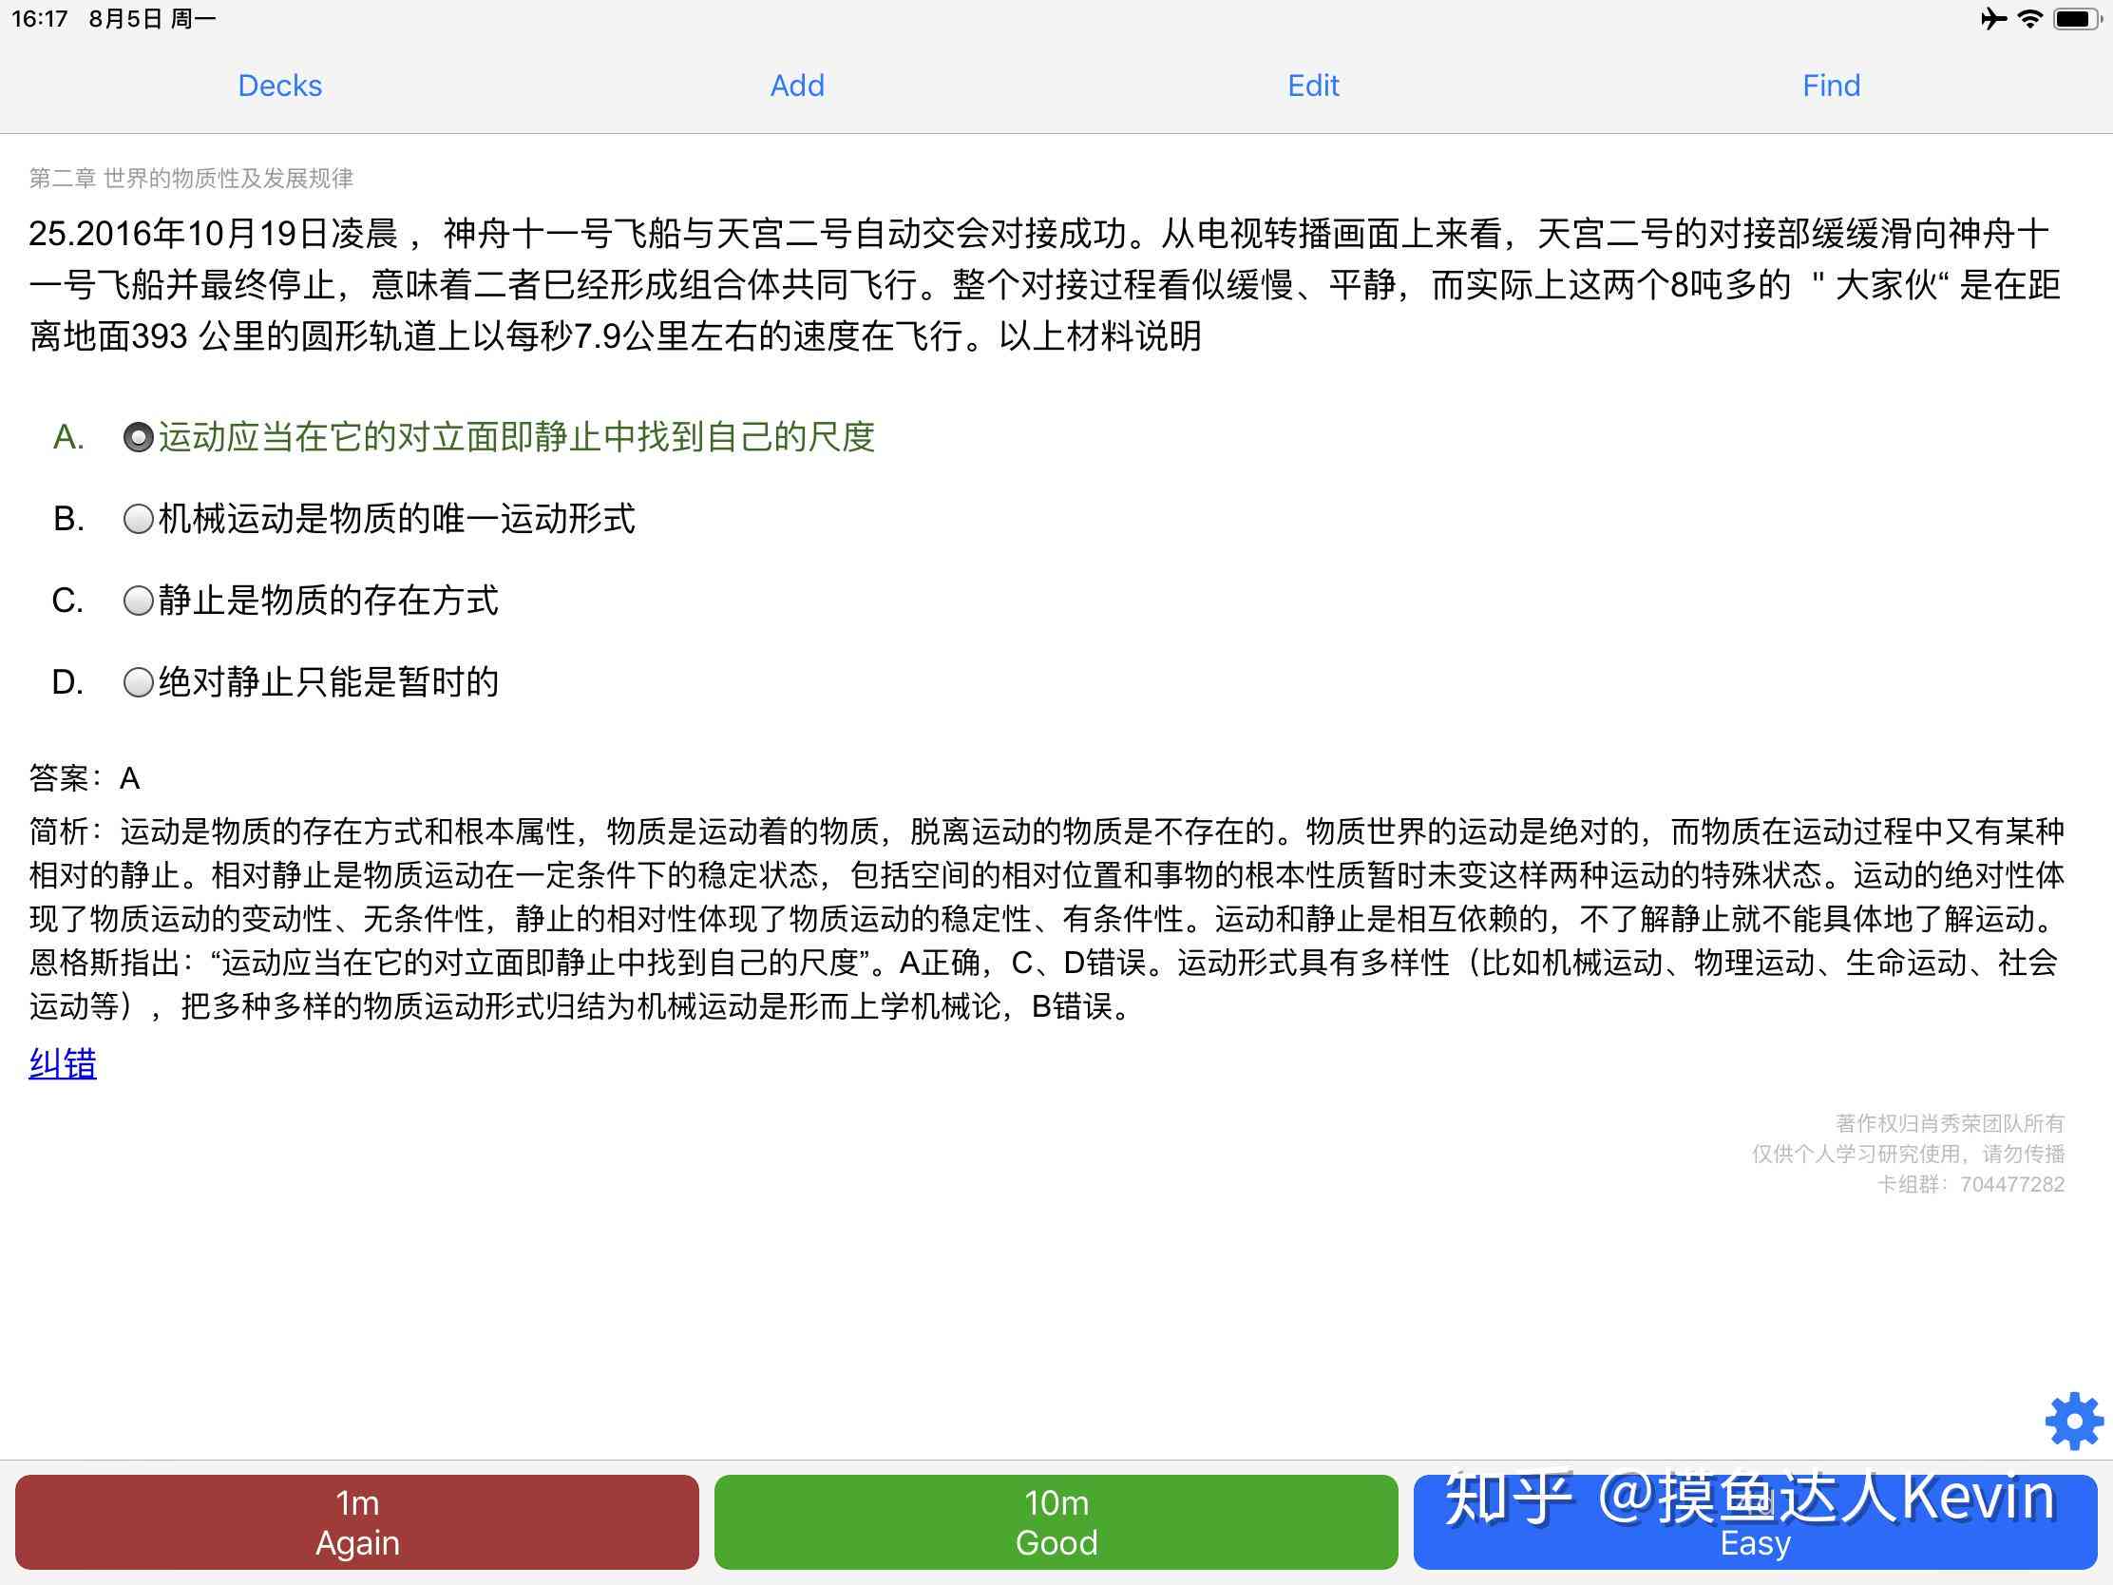Tap the notice 仅供个人学习研究使用，请勿传播
The image size is (2113, 1585).
(x=1909, y=1155)
